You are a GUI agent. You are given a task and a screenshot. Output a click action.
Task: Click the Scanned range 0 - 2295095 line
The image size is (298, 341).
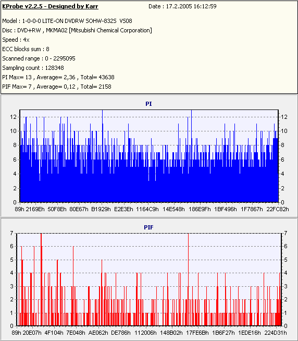tap(39, 58)
